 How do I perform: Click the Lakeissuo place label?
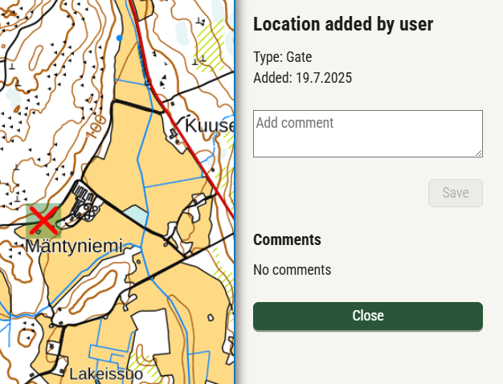(x=106, y=374)
